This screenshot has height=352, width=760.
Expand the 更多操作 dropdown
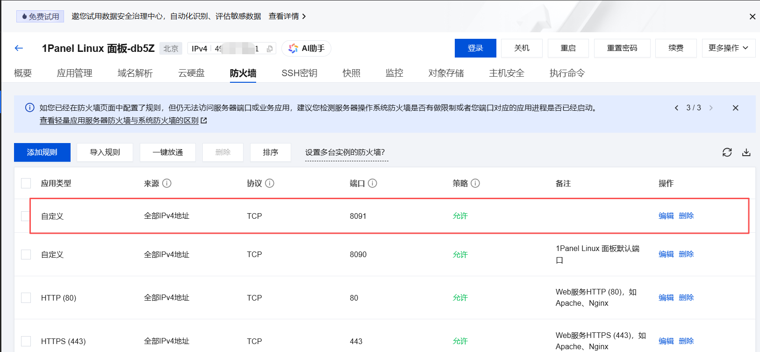728,48
